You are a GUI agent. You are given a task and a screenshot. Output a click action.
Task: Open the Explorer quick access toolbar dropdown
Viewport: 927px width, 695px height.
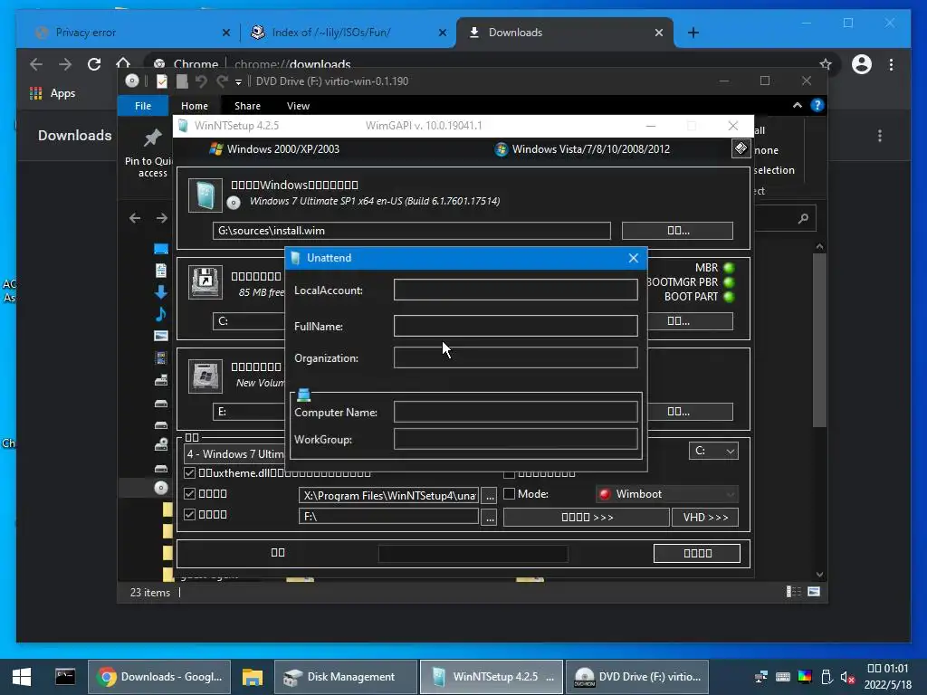pyautogui.click(x=238, y=82)
